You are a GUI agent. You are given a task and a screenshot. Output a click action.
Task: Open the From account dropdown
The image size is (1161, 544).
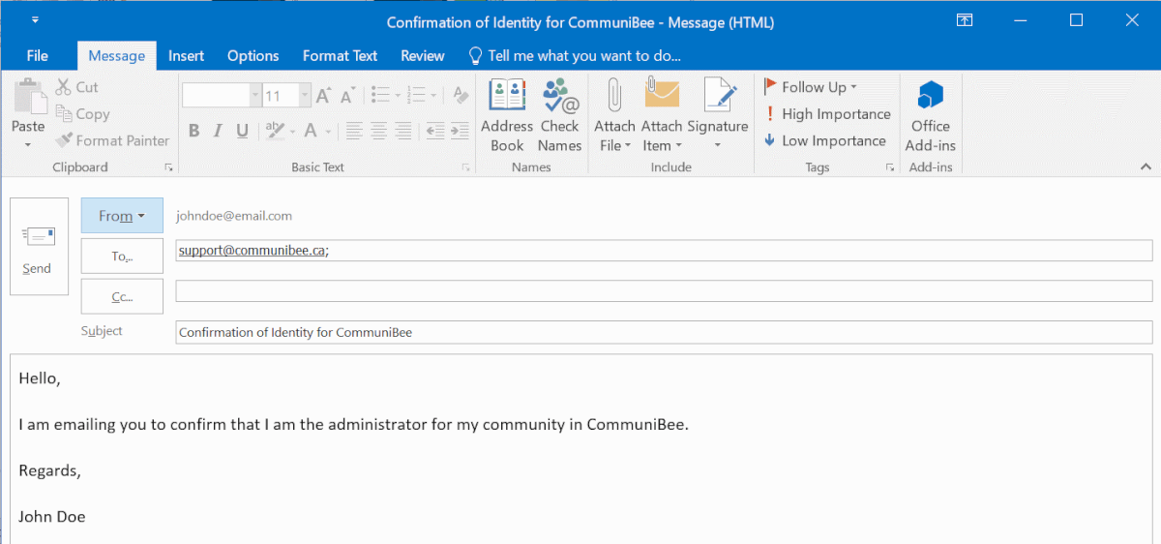point(122,216)
